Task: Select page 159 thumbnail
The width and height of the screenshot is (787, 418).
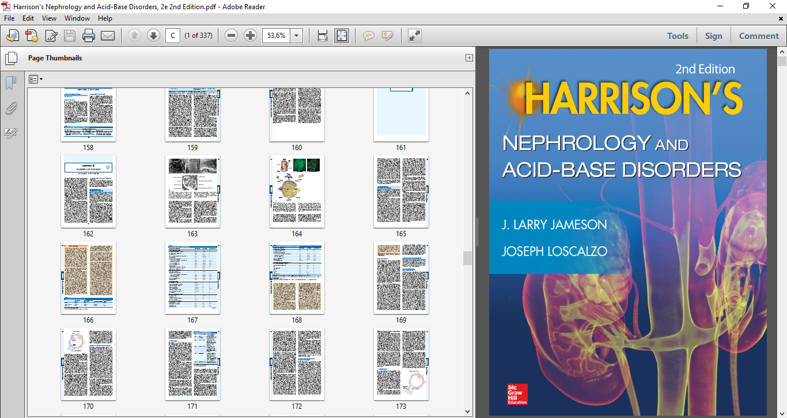Action: pos(192,115)
